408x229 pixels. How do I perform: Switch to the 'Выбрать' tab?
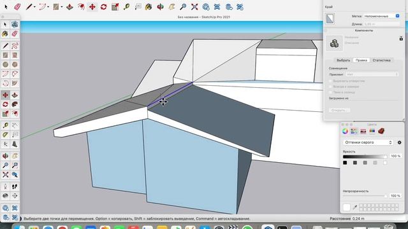[x=343, y=60]
